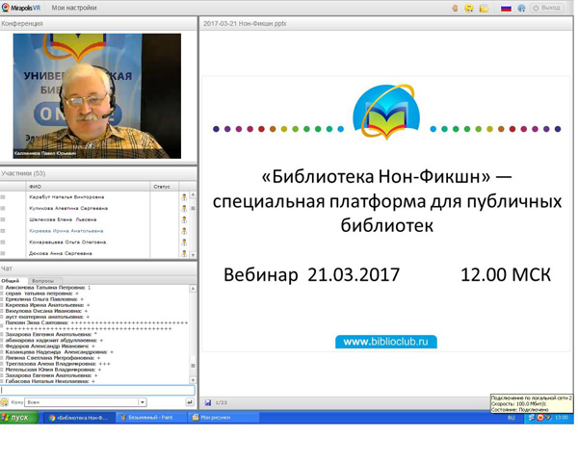Select participant Киреева Ирина Анатольевна in list
The image size is (578, 462).
coord(66,231)
